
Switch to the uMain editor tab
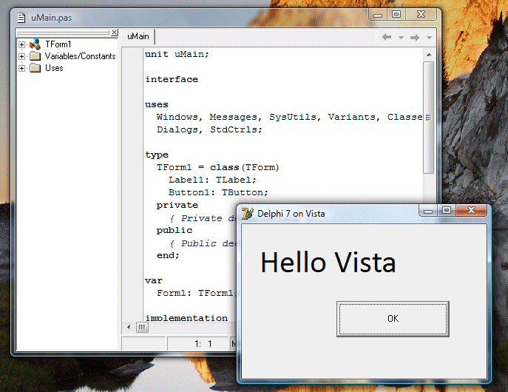click(x=138, y=36)
